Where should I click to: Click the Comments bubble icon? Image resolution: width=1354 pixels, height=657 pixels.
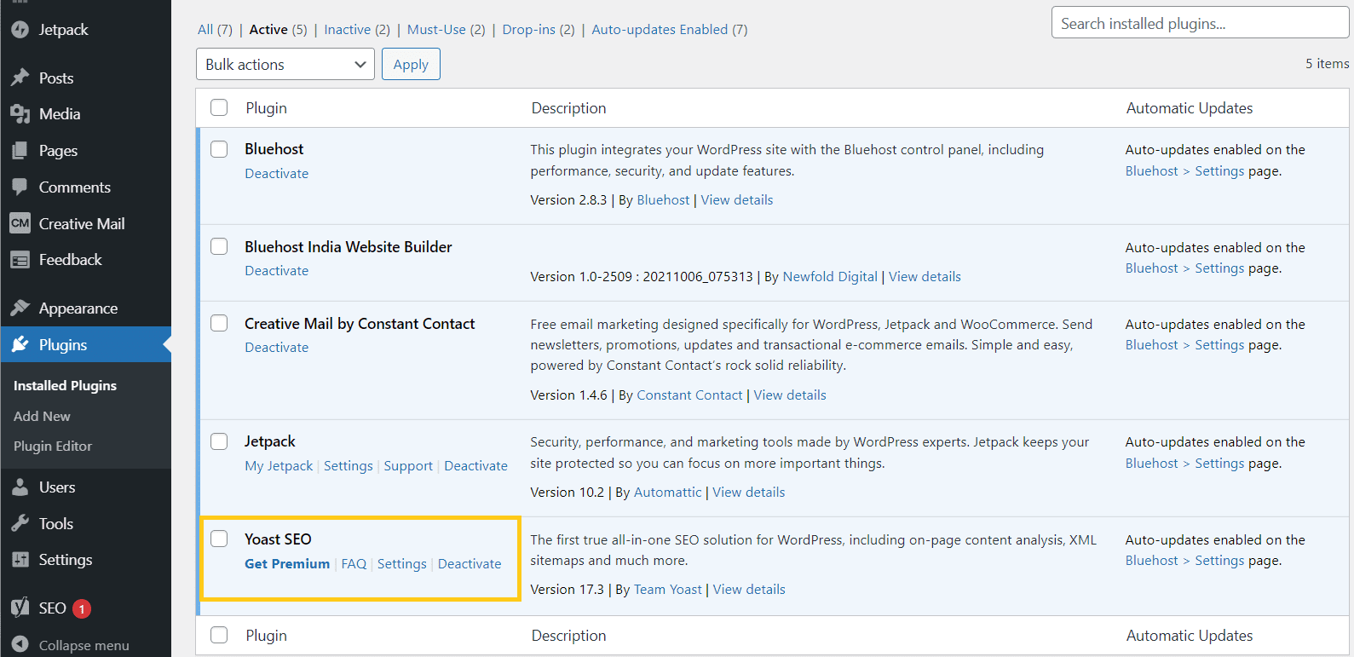point(20,187)
